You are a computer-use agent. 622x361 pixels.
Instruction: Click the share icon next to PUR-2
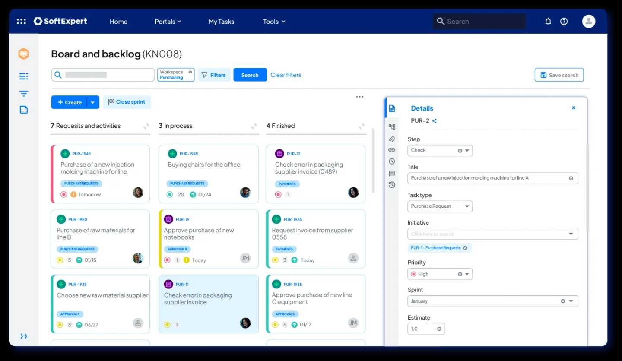(x=435, y=121)
